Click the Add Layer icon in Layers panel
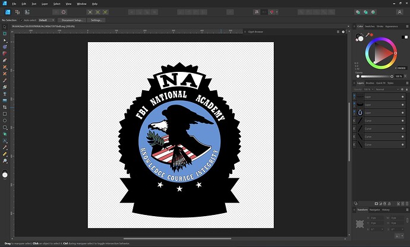 click(399, 203)
